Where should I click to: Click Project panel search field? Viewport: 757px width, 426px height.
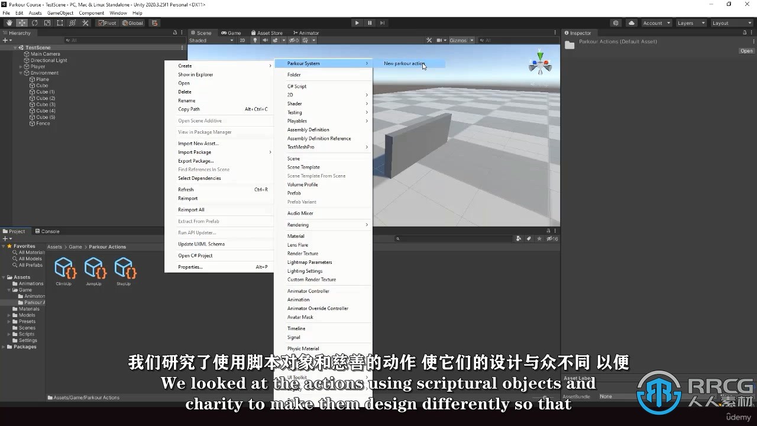point(454,238)
